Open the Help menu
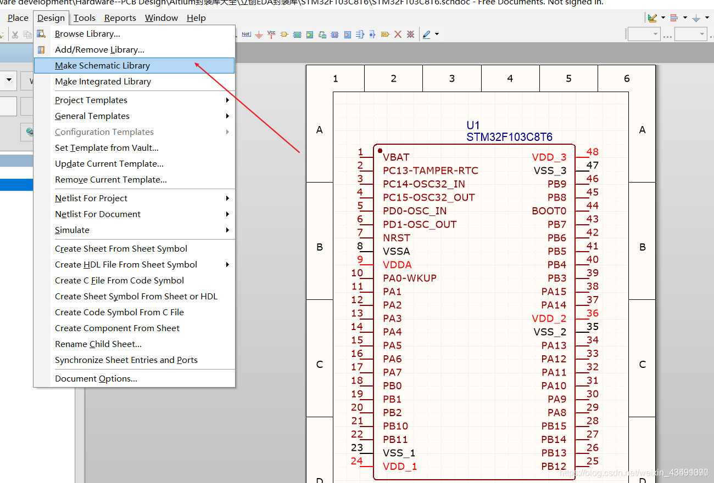Image resolution: width=714 pixels, height=483 pixels. coord(196,18)
